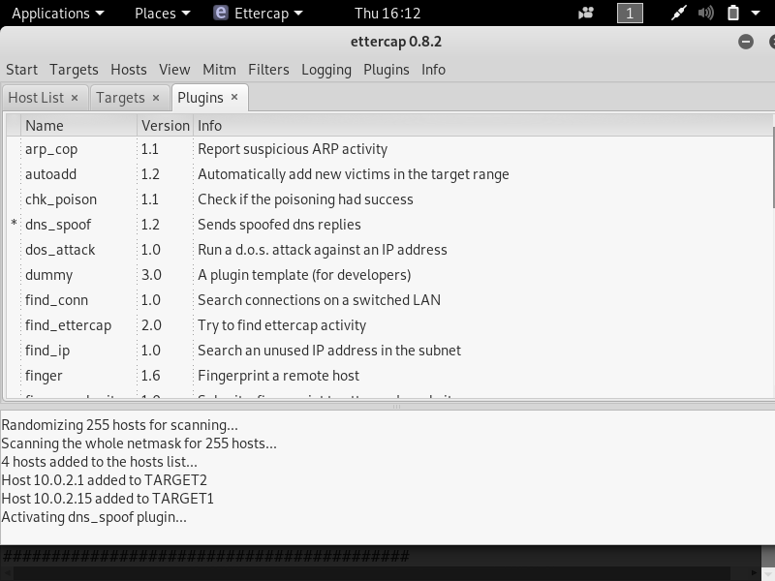This screenshot has width=775, height=581.
Task: Open the Info menu
Action: point(433,70)
